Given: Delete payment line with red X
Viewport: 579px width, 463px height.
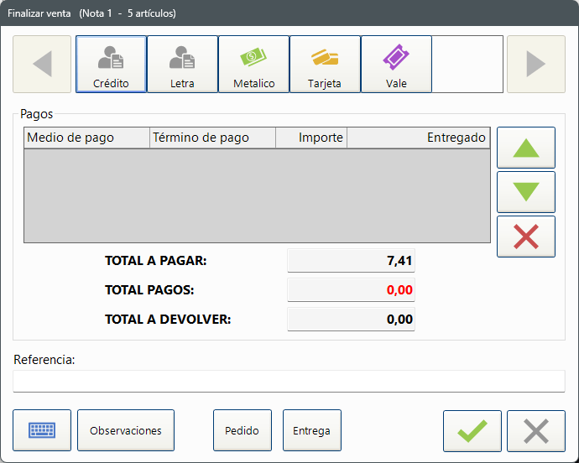Looking at the screenshot, I should [525, 237].
